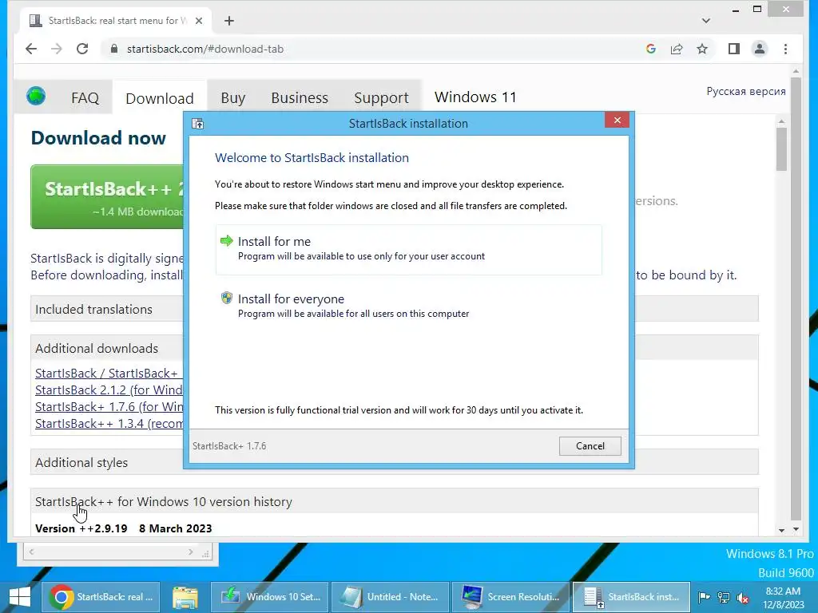Switch to Windows 10 Setup taskbar item
Image resolution: width=818 pixels, height=613 pixels.
click(x=270, y=597)
